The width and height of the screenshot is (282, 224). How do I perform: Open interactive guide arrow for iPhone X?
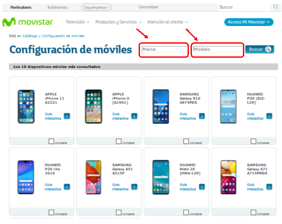134,116
